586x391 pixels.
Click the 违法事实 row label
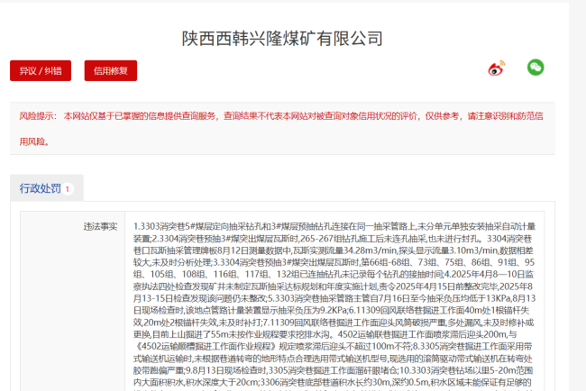pos(100,226)
